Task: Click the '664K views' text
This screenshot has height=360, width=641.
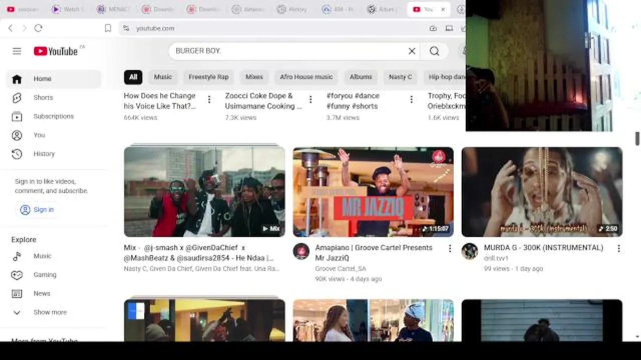Action: pos(140,118)
